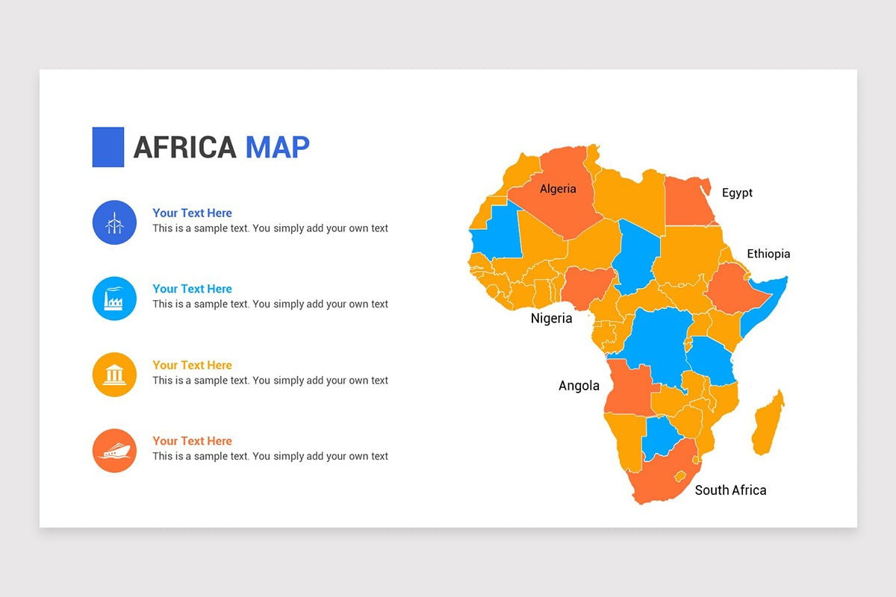This screenshot has height=597, width=896.
Task: Click the sample text under wind turbine heading
Action: [270, 228]
